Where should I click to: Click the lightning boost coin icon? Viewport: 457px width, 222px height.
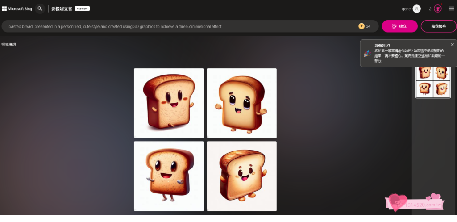click(361, 26)
